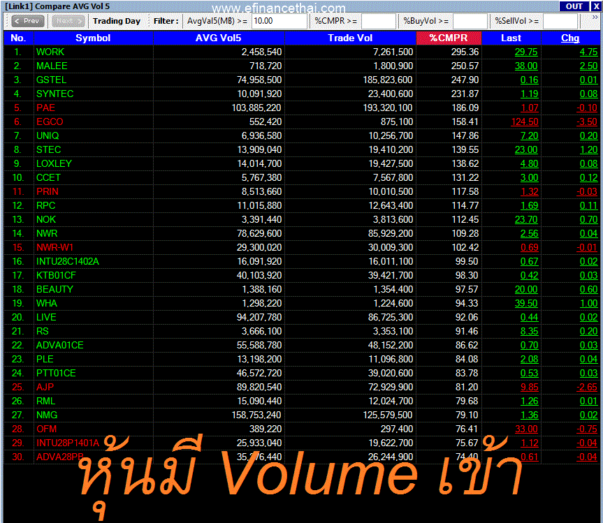Select the ADVA01CE symbol
This screenshot has height=523, width=603.
point(60,345)
